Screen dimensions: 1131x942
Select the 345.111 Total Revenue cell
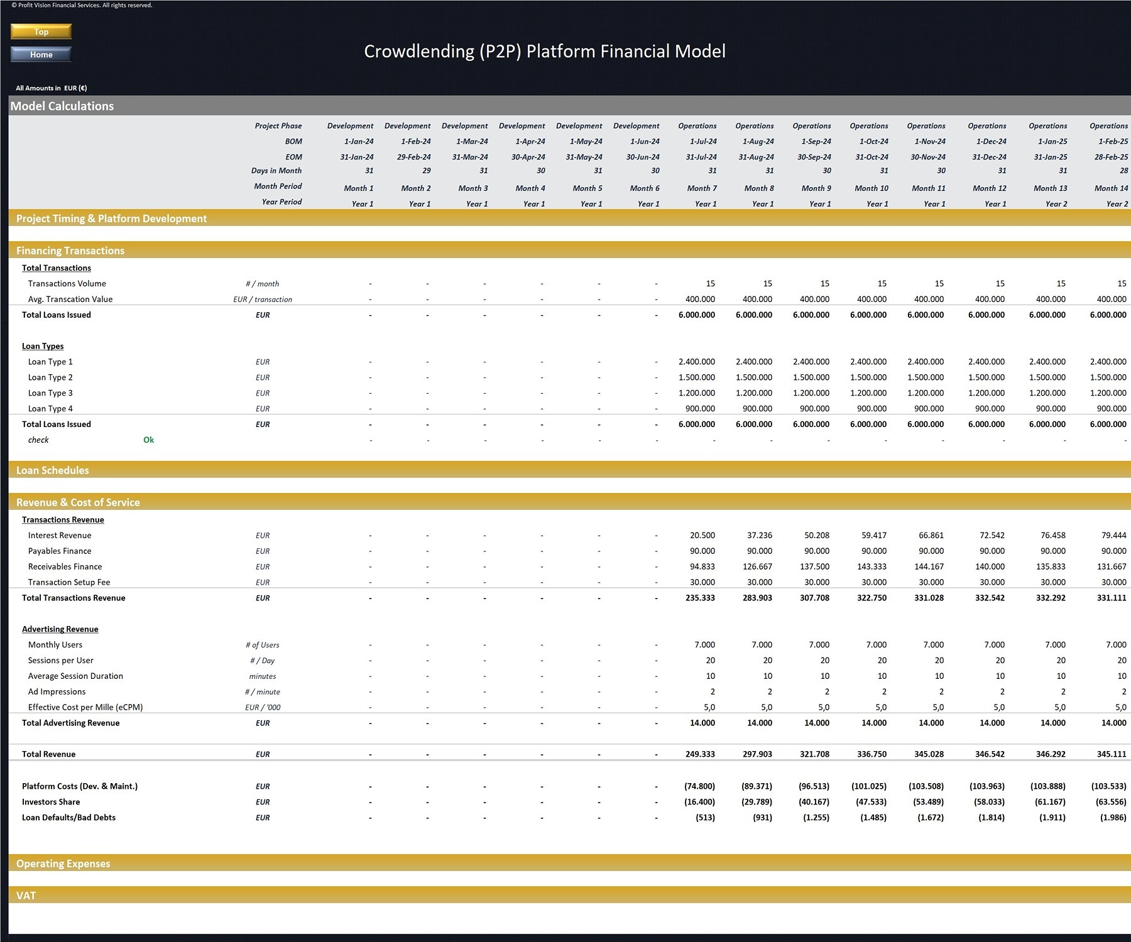point(1112,754)
